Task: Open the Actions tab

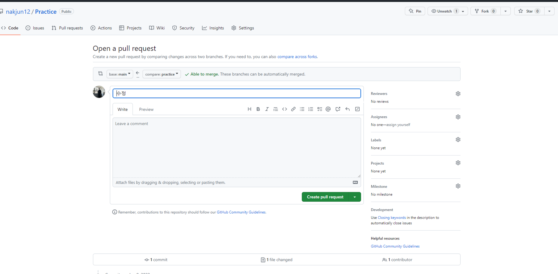Action: pyautogui.click(x=101, y=28)
